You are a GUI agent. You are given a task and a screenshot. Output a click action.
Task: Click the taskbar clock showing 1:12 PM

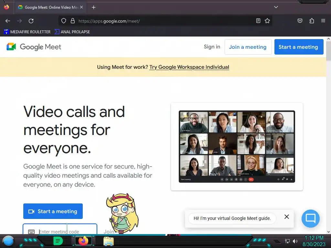314,241
